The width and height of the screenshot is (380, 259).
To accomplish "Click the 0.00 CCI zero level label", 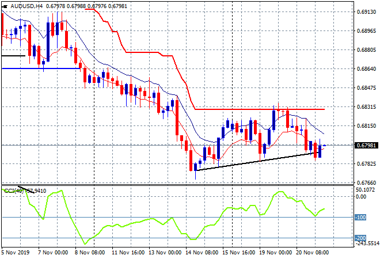I will 361,196.
